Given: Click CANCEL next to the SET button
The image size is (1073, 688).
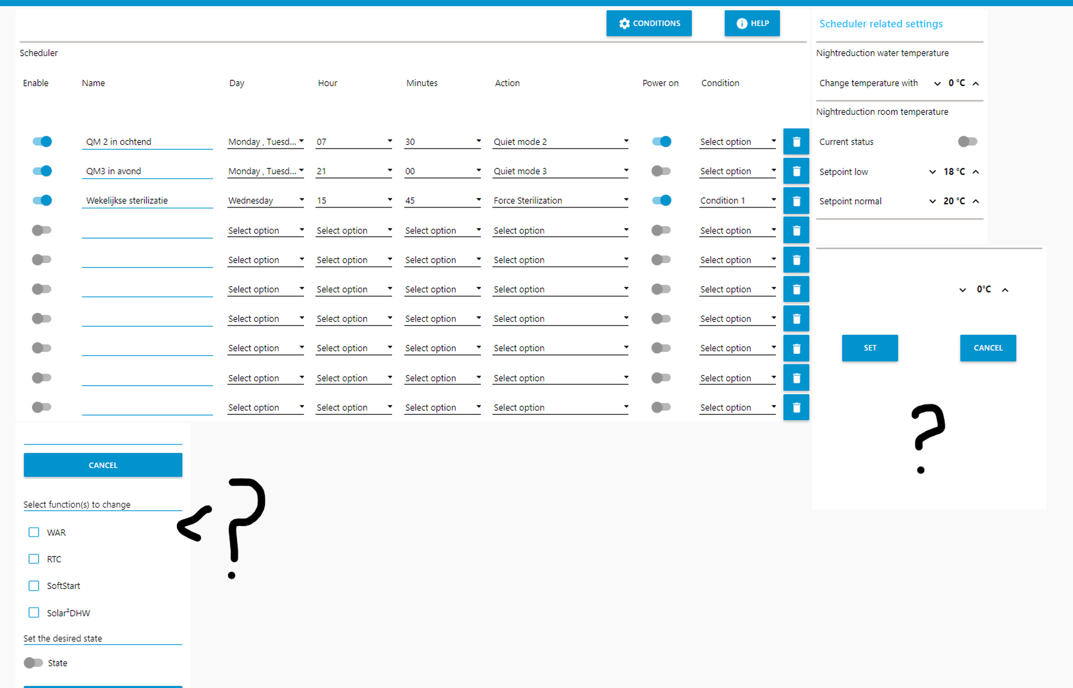Looking at the screenshot, I should [988, 348].
